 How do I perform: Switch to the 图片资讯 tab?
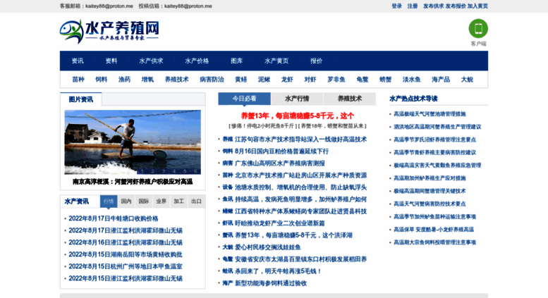[81, 99]
